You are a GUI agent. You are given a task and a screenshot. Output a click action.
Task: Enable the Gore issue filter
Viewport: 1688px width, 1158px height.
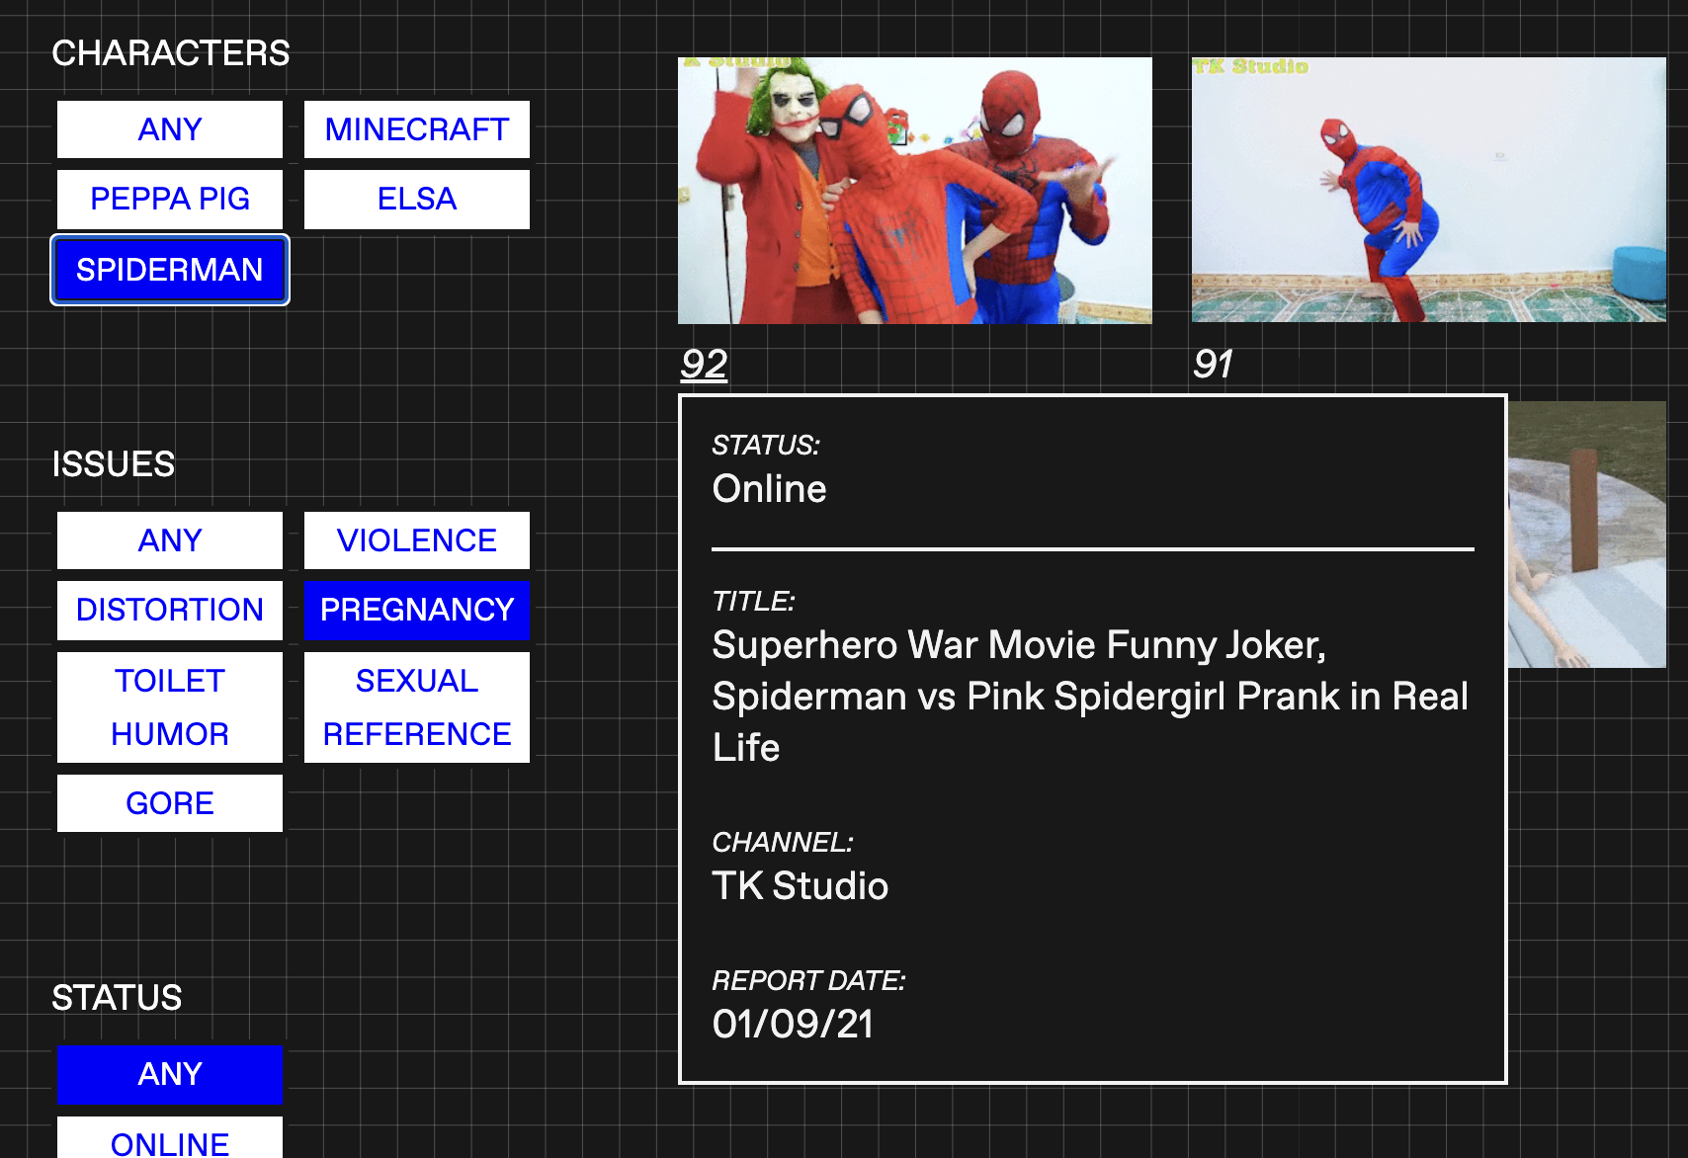[x=170, y=803]
